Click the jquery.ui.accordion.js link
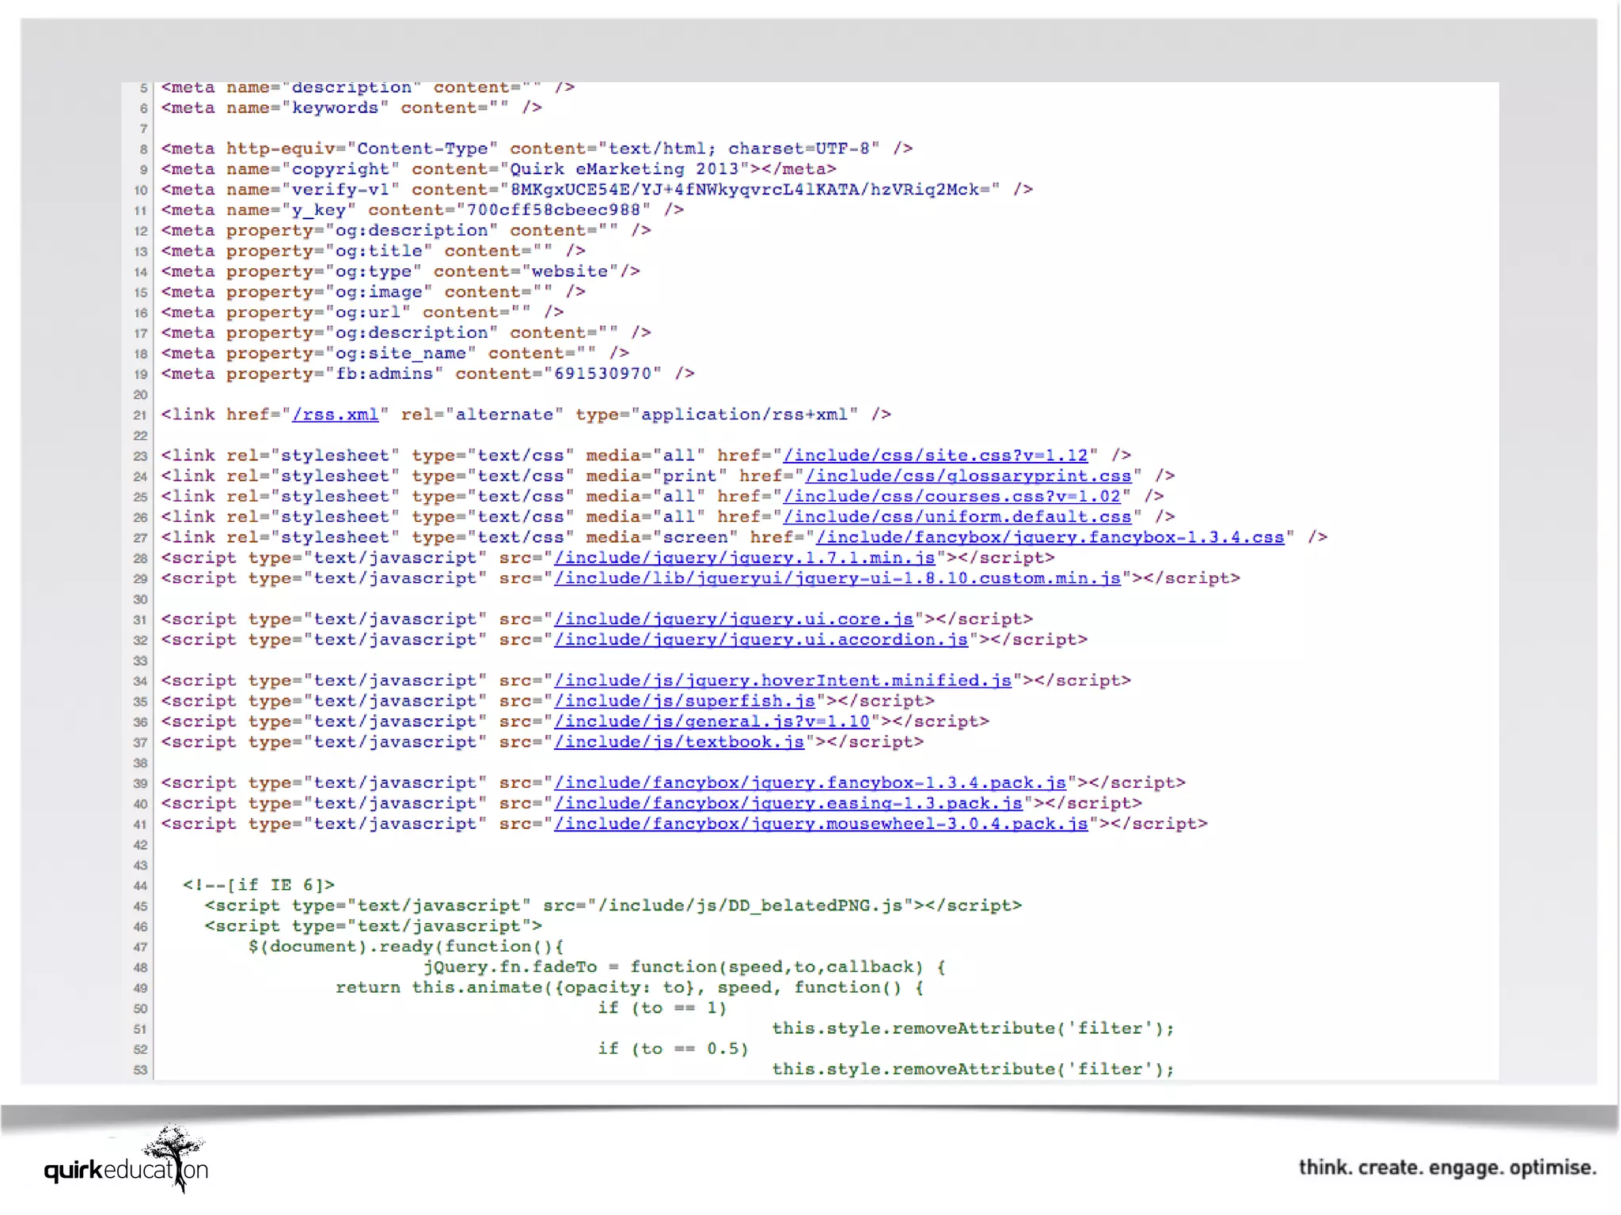Viewport: 1621px width, 1215px height. (x=761, y=640)
